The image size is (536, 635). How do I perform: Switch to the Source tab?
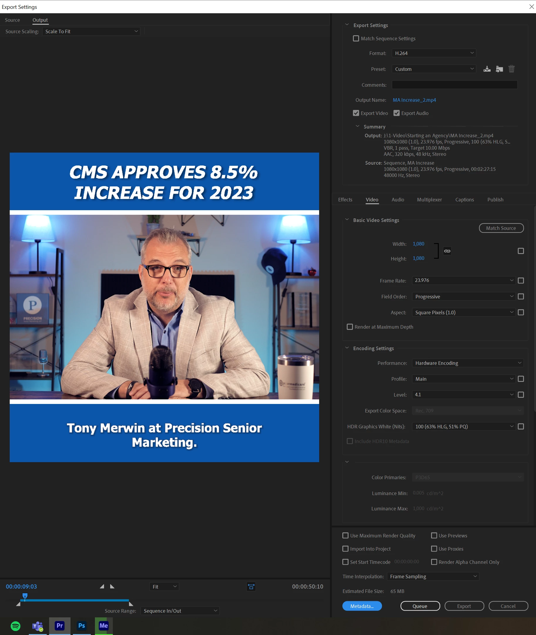12,20
